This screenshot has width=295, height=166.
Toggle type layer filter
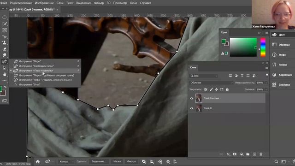click(242, 76)
